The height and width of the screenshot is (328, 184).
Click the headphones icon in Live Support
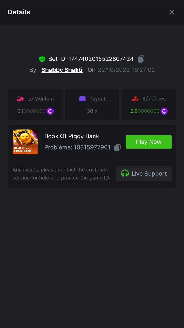(125, 174)
